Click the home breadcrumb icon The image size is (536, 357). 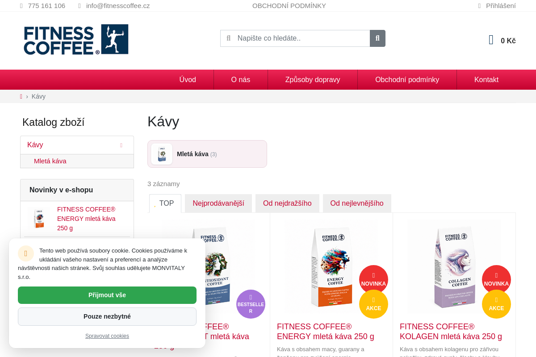pos(21,96)
